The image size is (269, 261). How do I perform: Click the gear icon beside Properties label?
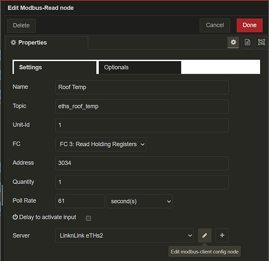[x=14, y=42]
